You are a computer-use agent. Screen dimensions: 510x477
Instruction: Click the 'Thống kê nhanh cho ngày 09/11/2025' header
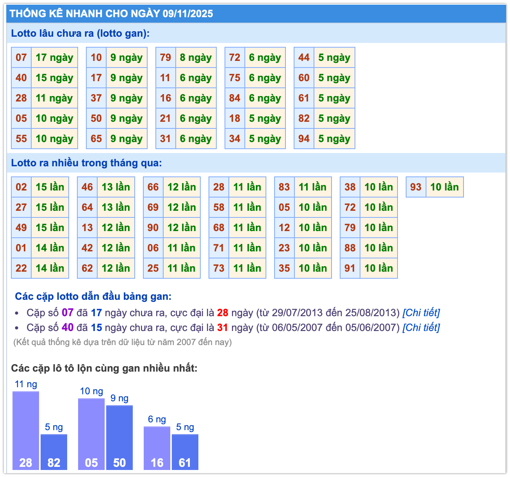tap(111, 14)
